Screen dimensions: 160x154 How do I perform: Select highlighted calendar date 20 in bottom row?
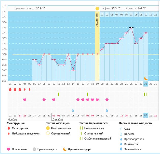146,115
